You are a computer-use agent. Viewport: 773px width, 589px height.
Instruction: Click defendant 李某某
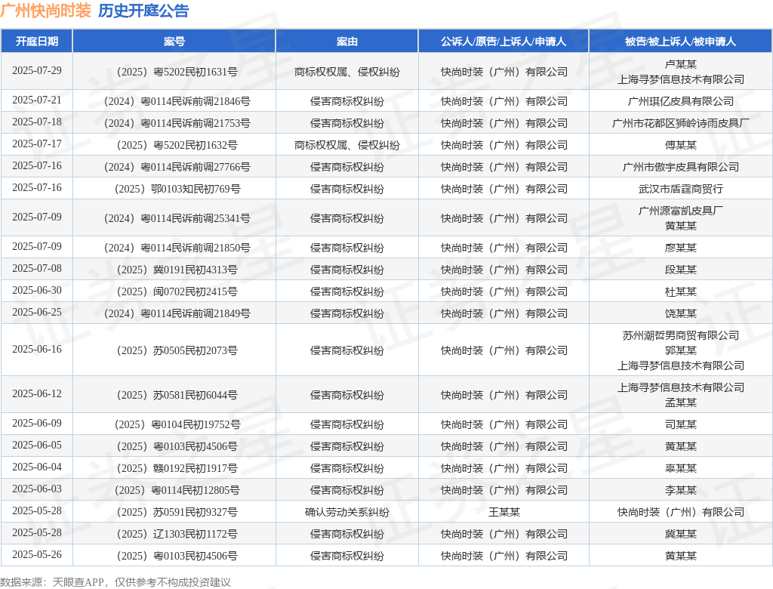tap(681, 490)
